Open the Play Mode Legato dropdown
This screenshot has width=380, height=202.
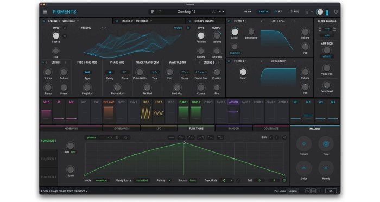pyautogui.click(x=293, y=191)
